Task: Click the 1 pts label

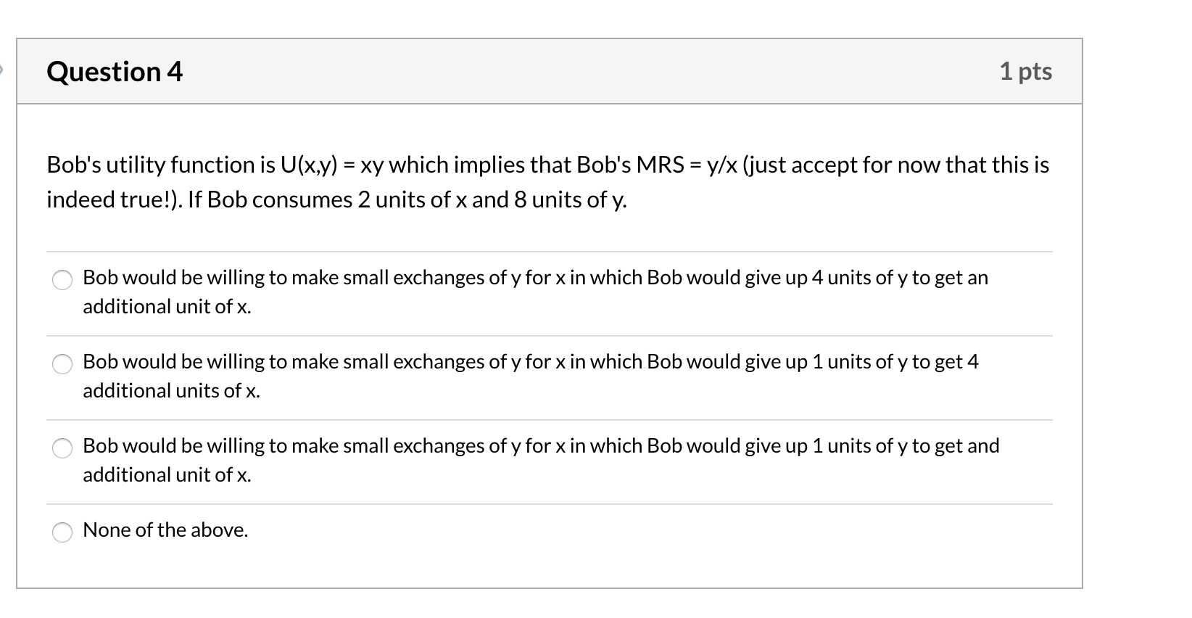Action: 1027,71
